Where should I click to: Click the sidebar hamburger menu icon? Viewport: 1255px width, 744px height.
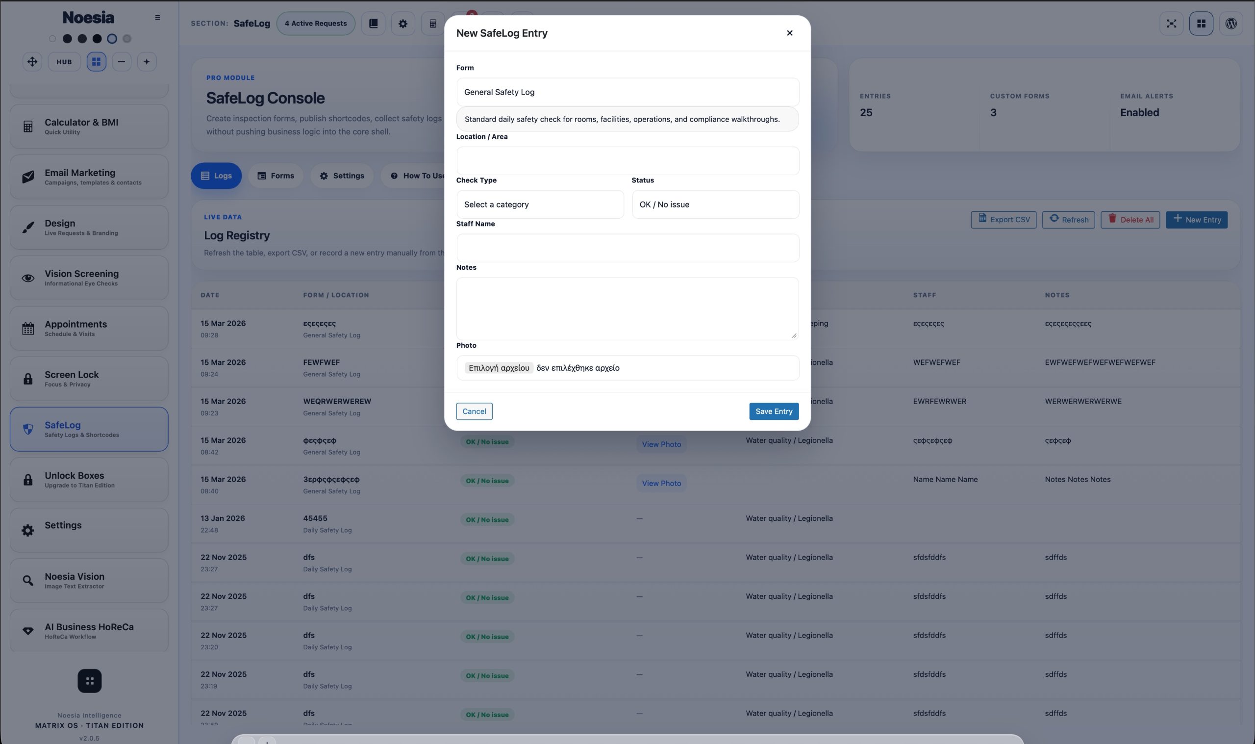click(x=157, y=18)
